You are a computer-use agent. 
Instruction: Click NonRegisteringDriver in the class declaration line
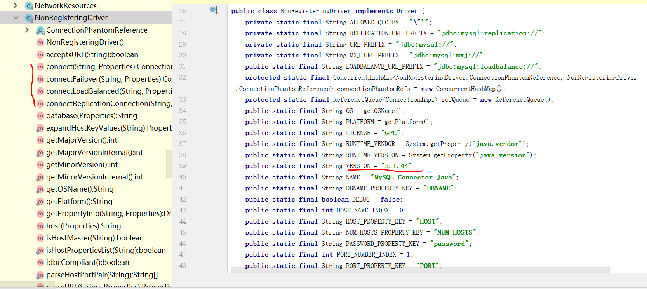click(x=315, y=11)
